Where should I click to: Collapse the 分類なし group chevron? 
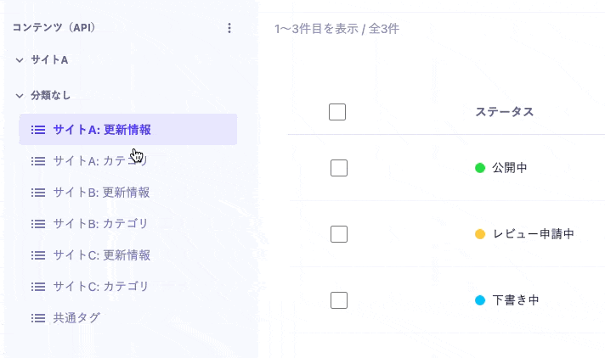click(20, 96)
